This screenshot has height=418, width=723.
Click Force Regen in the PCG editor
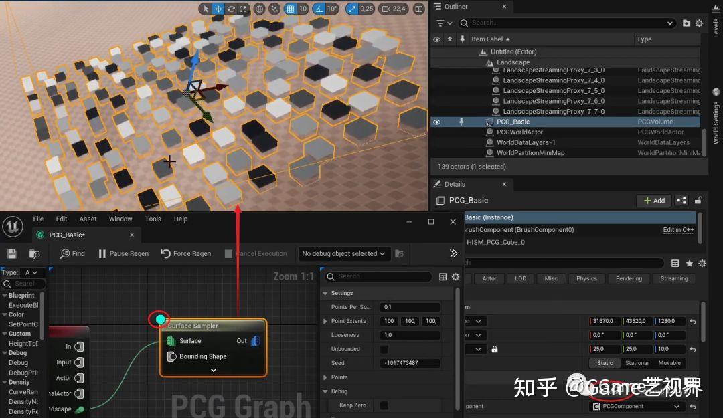click(185, 253)
